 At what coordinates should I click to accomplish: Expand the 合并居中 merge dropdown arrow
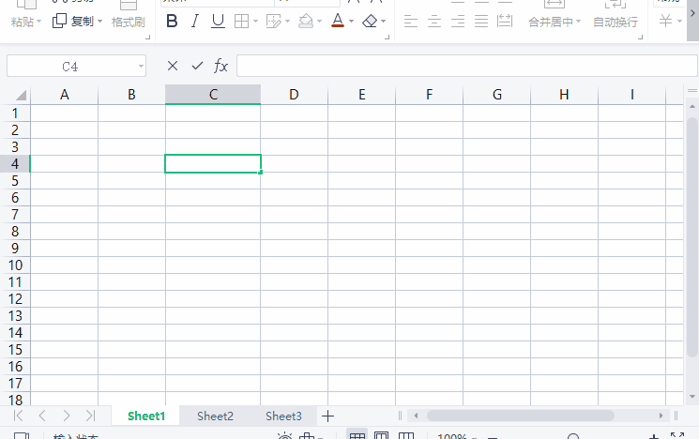pyautogui.click(x=579, y=22)
